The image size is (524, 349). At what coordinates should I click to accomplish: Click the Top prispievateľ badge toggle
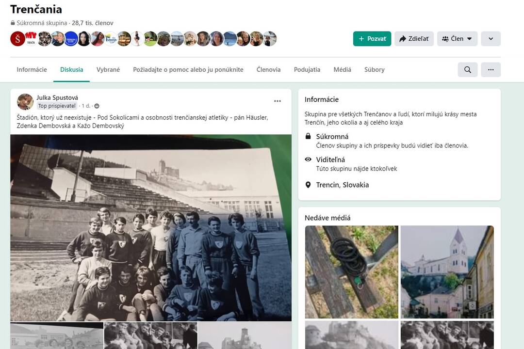[x=57, y=106]
